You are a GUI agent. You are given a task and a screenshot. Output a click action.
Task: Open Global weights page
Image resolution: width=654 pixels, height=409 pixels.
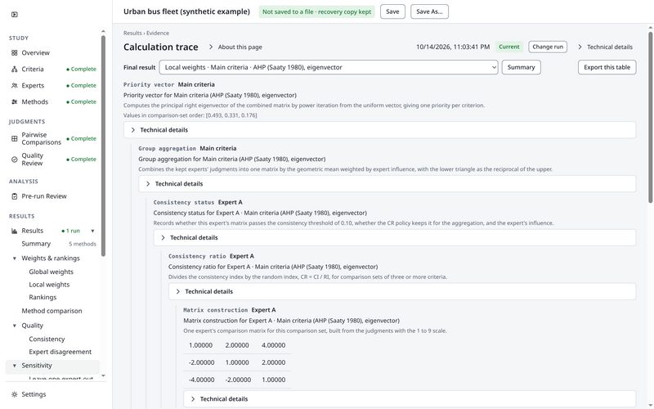click(x=51, y=272)
